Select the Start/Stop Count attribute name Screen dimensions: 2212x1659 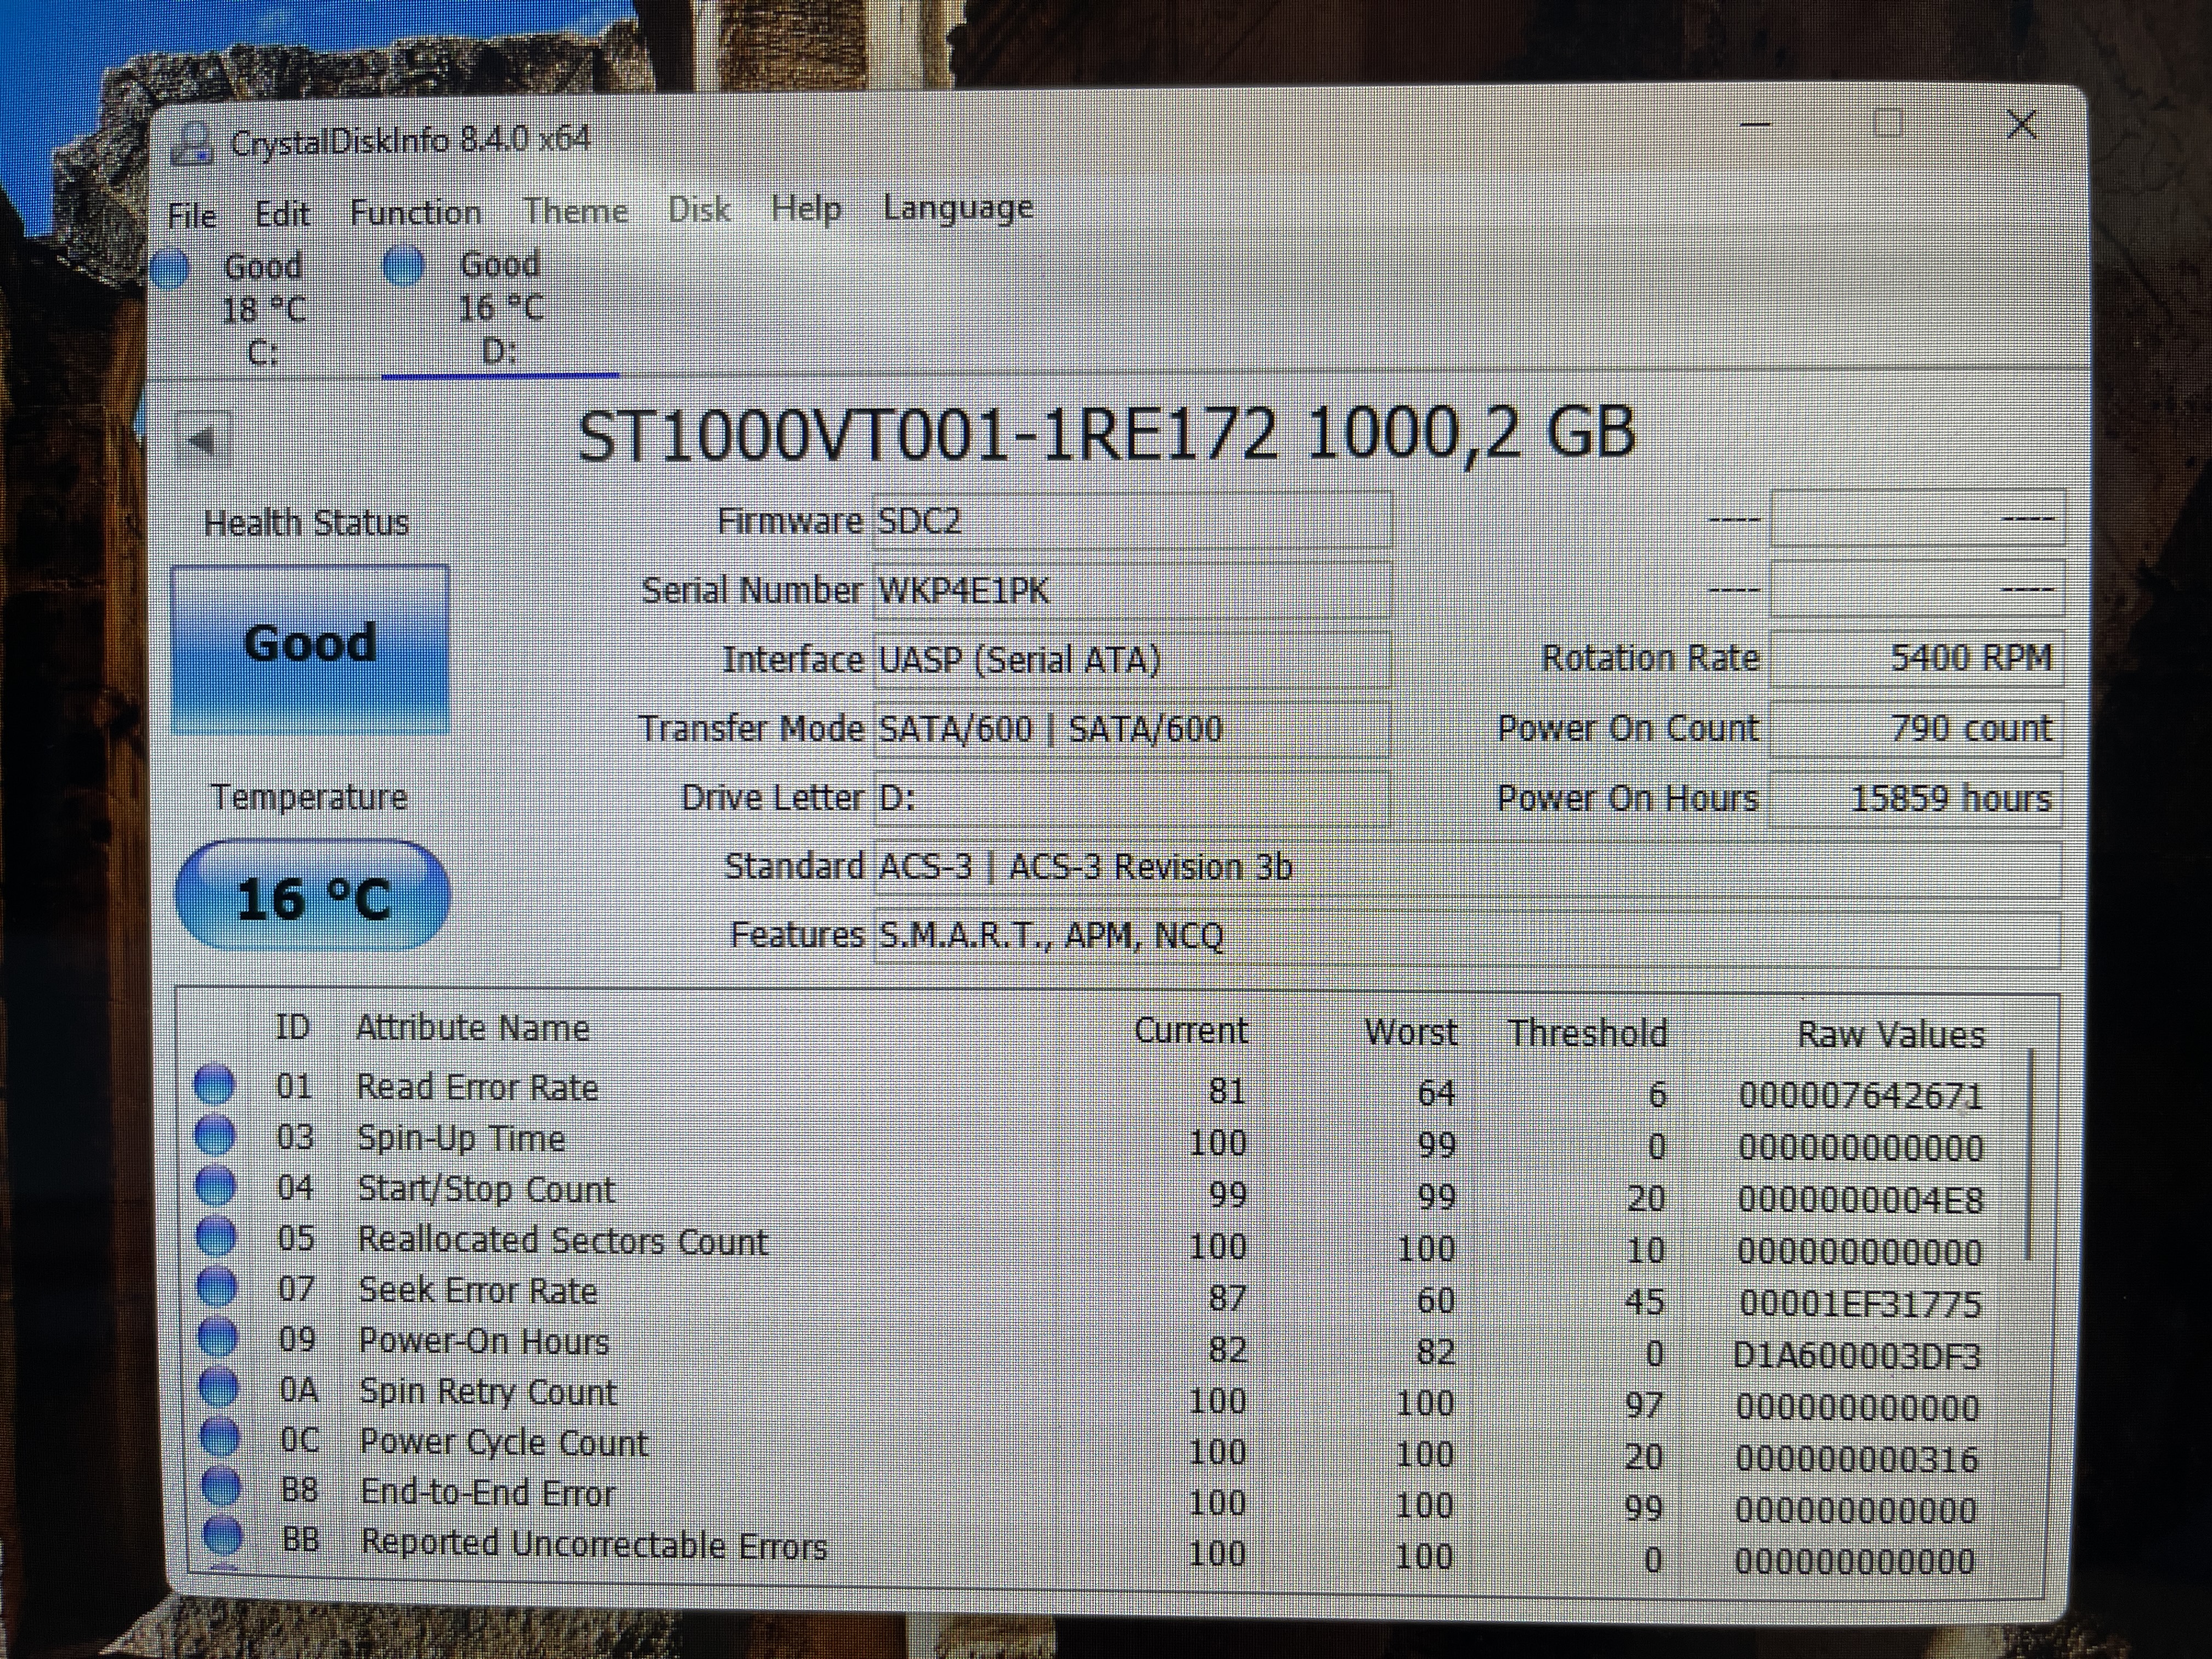coord(486,1189)
